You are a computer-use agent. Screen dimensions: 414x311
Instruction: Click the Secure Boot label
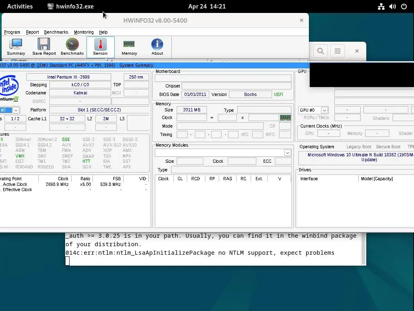pyautogui.click(x=388, y=147)
